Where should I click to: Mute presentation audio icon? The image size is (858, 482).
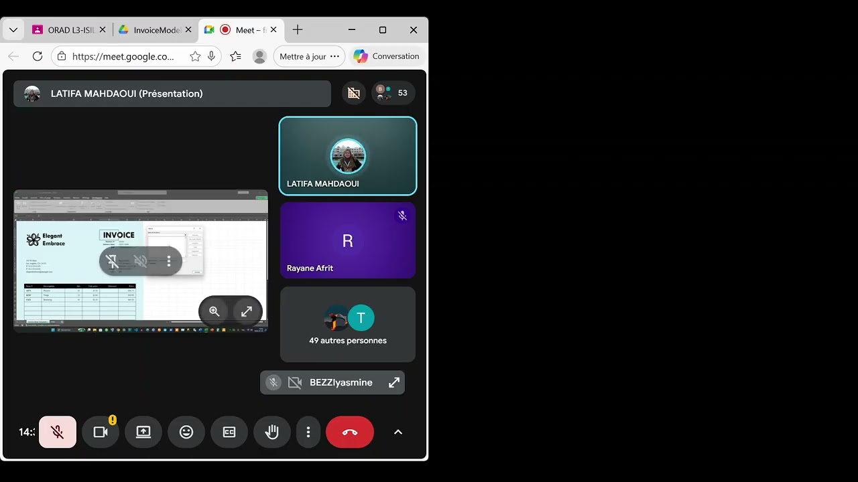coord(140,261)
